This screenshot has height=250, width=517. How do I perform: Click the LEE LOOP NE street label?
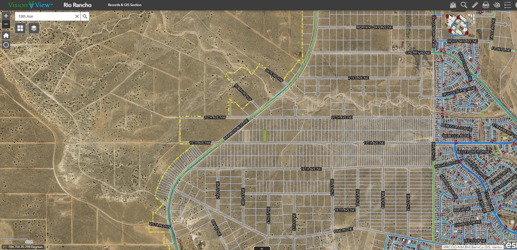click(475, 241)
